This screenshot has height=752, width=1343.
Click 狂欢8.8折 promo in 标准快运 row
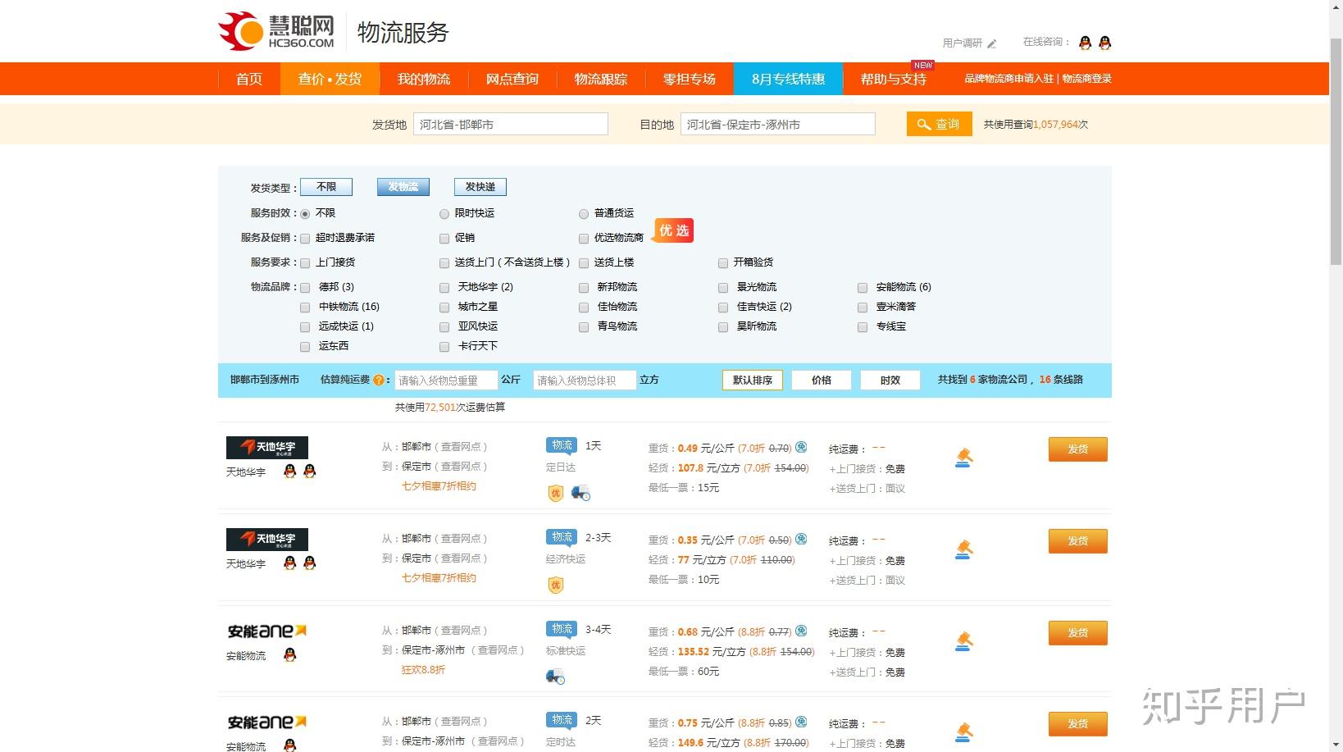point(423,670)
